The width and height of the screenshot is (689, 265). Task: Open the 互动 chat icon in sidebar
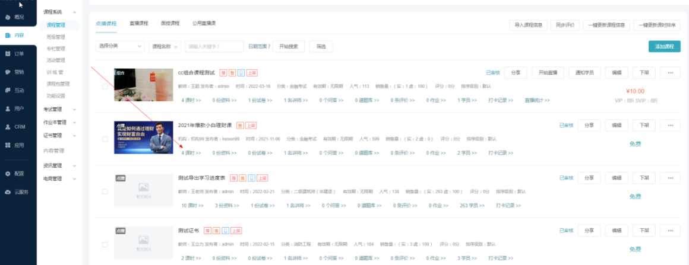(x=8, y=90)
